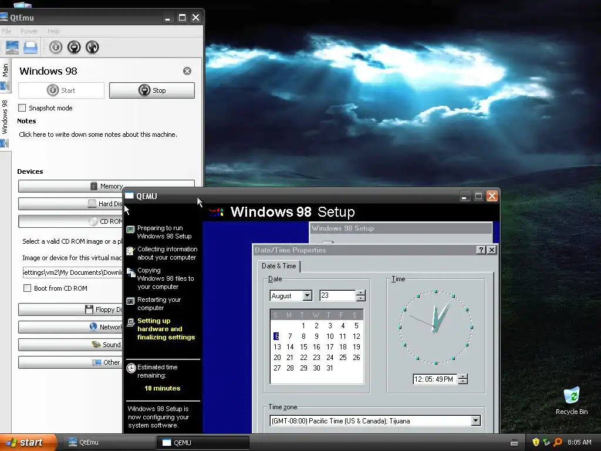Expand the Sound device section
Image resolution: width=601 pixels, height=451 pixels.
[x=70, y=345]
